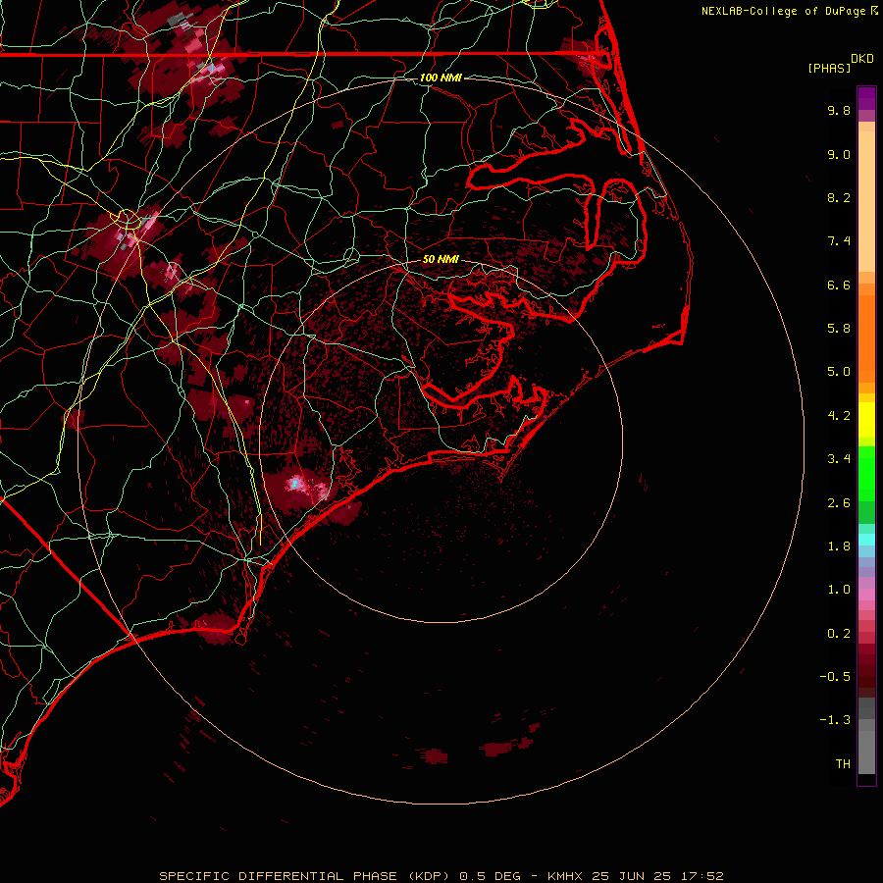
Task: Pick the yellow band near 4.2
Action: 866,420
